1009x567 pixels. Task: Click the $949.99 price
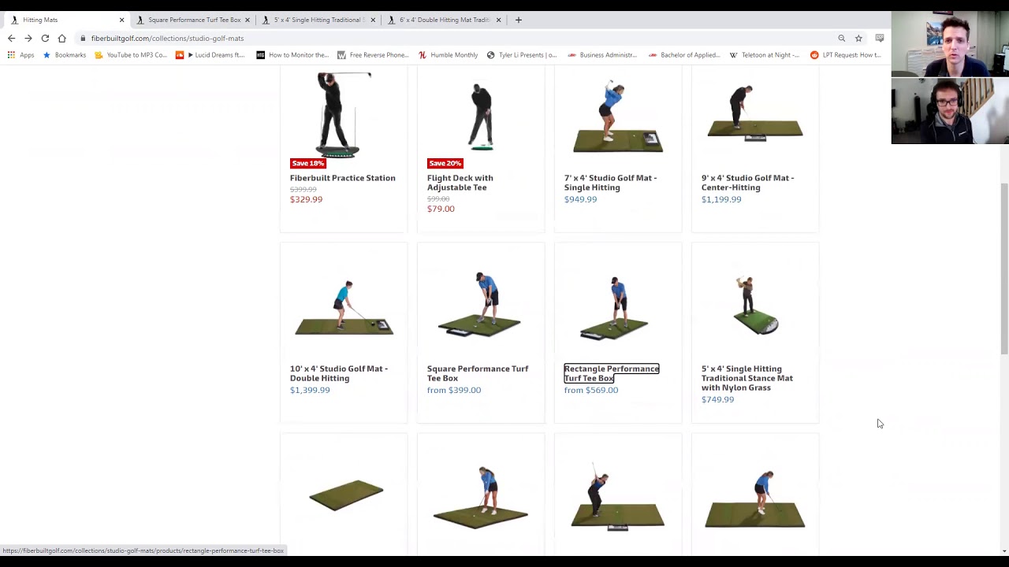581,199
